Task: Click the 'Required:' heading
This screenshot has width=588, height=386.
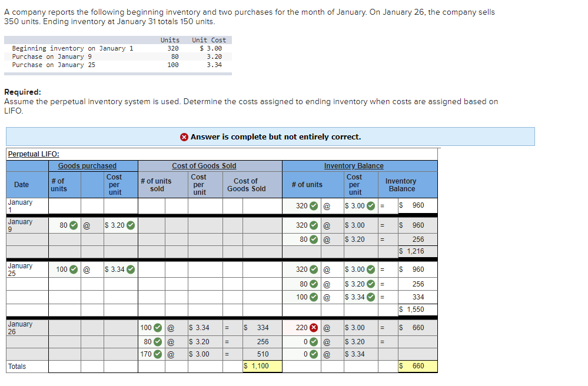Action: [x=22, y=92]
